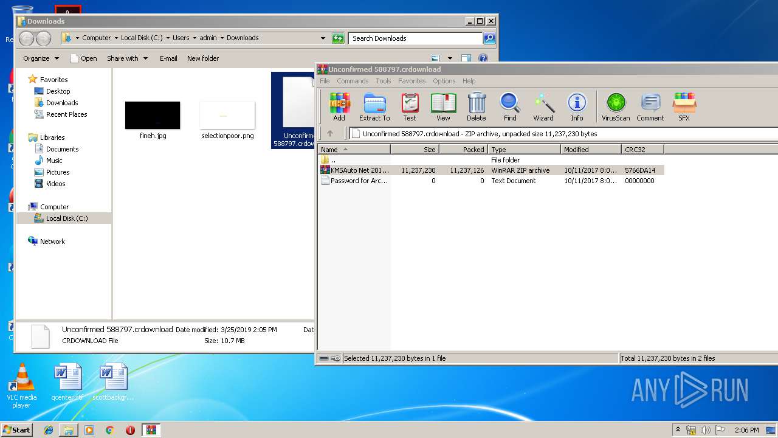Open the WinRAR Favorites menu
The height and width of the screenshot is (438, 778).
click(x=411, y=81)
